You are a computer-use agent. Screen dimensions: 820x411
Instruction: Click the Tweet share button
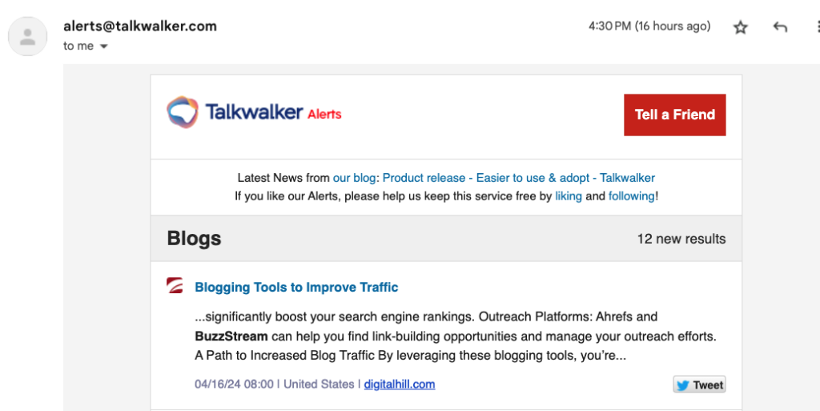[699, 385]
